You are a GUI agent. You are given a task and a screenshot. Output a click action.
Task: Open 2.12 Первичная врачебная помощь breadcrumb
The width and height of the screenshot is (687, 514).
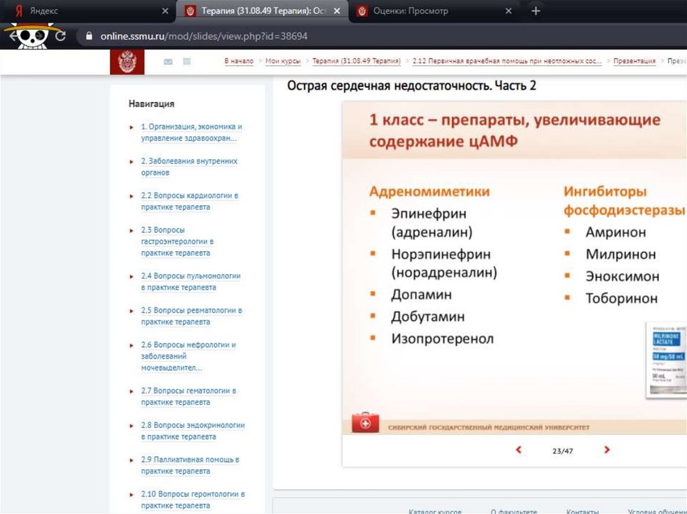pos(507,61)
